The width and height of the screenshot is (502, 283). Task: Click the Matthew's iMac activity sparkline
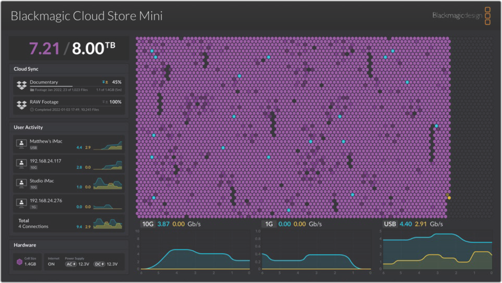(108, 145)
